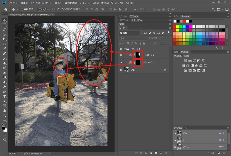The image size is (231, 156).
Task: Collapse the グループ 1 folder arrow
Action: (x=125, y=49)
